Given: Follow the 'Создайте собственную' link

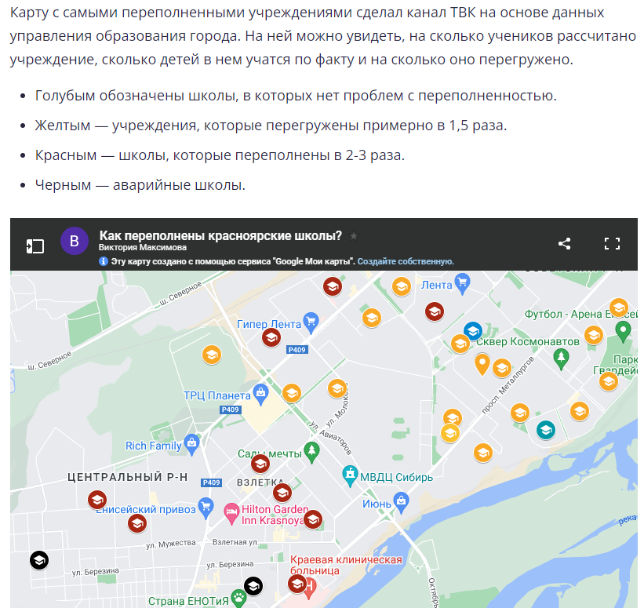Looking at the screenshot, I should pos(406,261).
